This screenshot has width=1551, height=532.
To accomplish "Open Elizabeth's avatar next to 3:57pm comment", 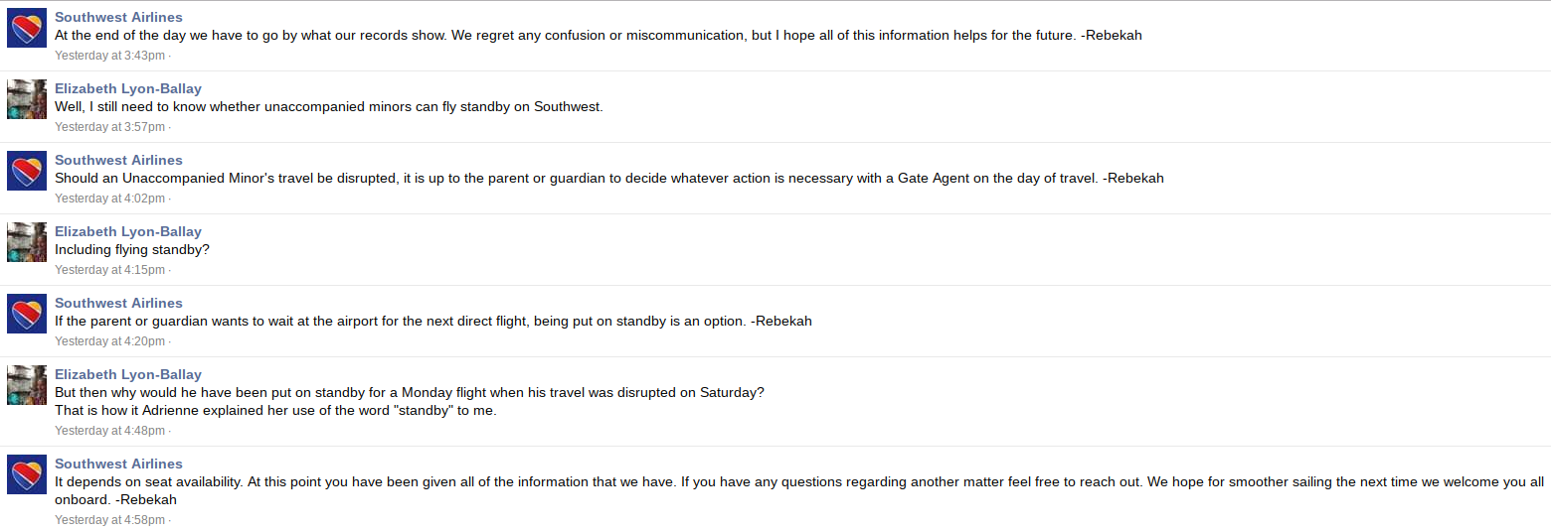I will tap(27, 99).
